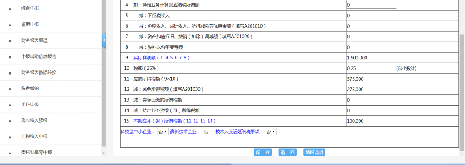
Task: Select the 275,000 value in row 12
Action: click(355, 89)
